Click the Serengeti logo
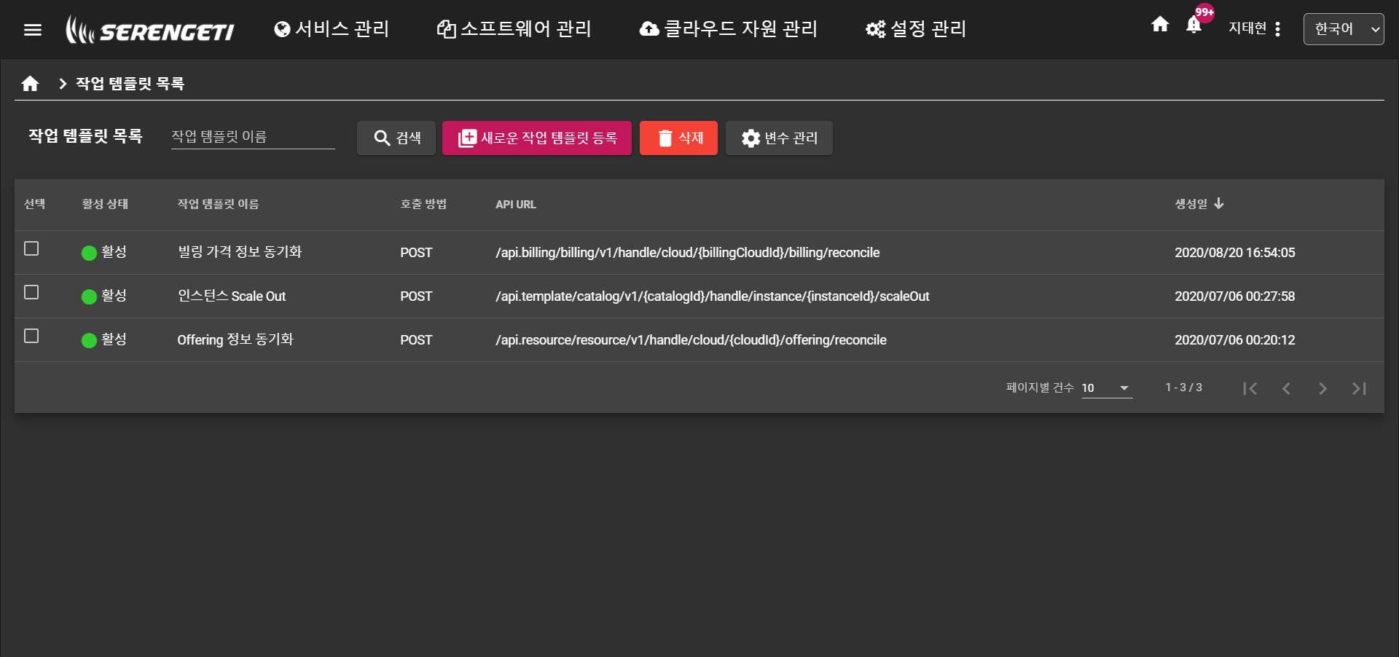 coord(150,30)
